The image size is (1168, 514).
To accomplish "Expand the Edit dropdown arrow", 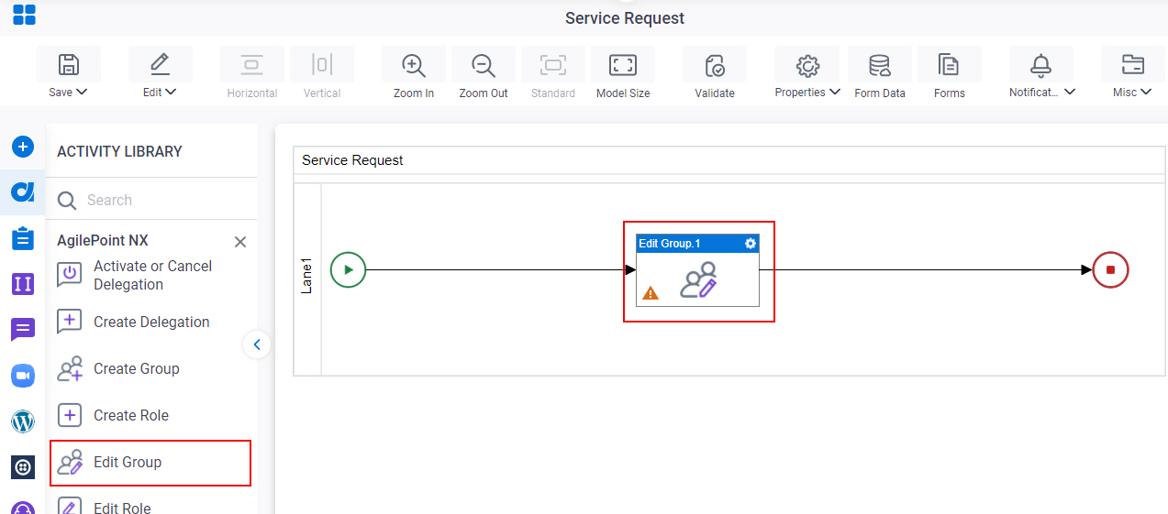I will 172,92.
